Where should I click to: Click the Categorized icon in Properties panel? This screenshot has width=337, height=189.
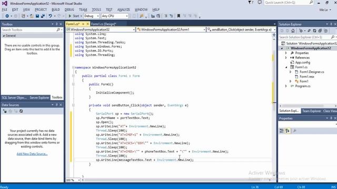point(282,131)
